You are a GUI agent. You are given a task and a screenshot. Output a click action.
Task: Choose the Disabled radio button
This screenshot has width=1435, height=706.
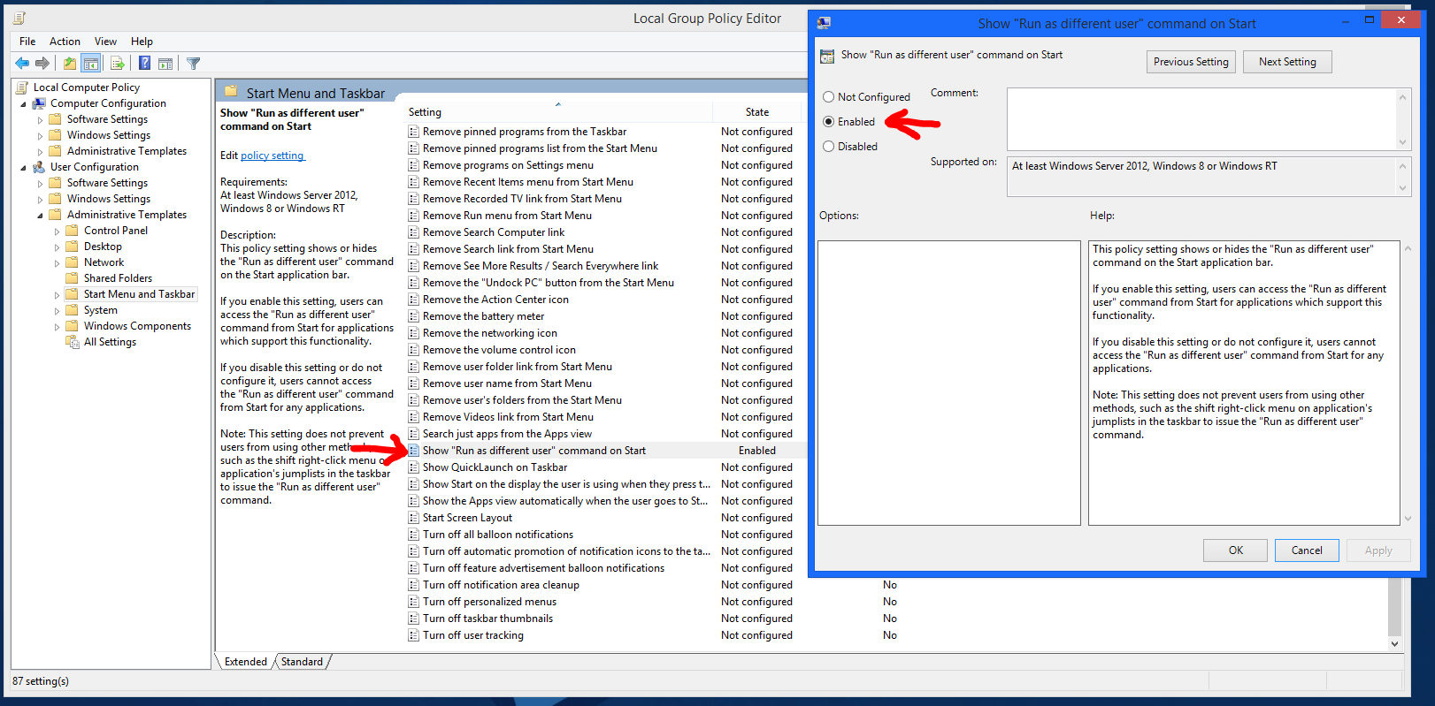pyautogui.click(x=829, y=147)
